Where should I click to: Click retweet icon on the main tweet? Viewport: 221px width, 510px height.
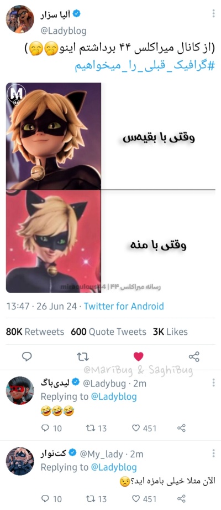pyautogui.click(x=83, y=357)
